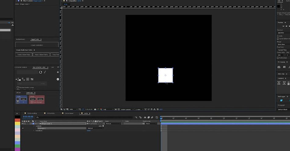Image resolution: width=290 pixels, height=151 pixels.
Task: Click the grid icon in Dynamic Color panel
Action: click(27, 79)
